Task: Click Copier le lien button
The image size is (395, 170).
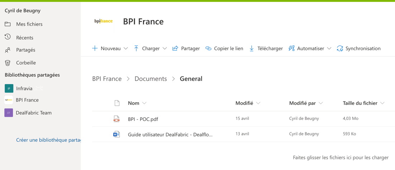Action: 224,49
